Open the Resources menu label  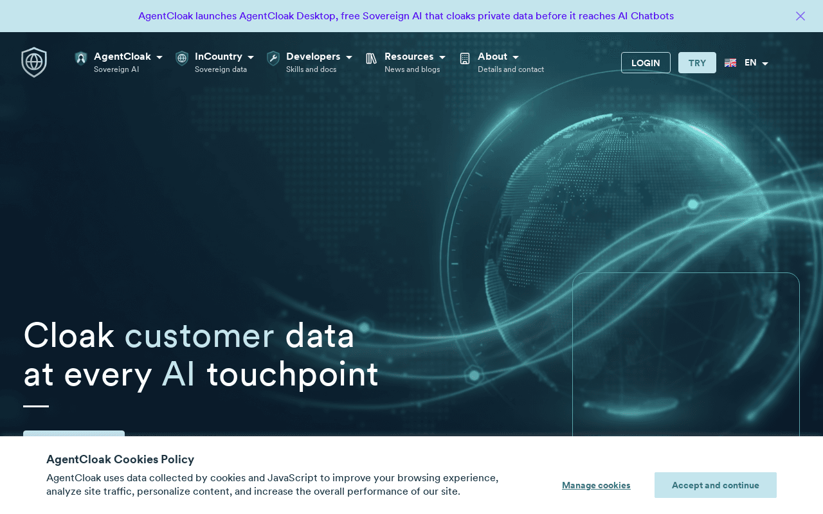pos(409,57)
